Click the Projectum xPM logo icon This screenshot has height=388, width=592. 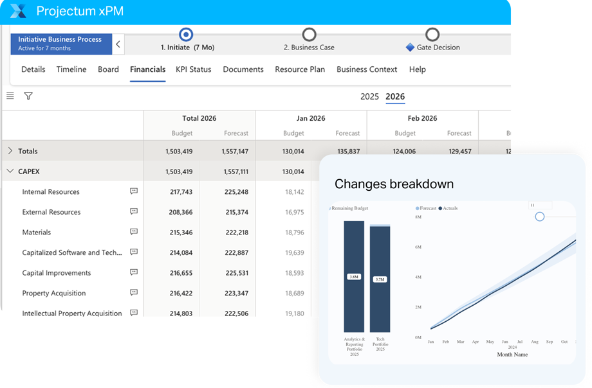point(19,11)
